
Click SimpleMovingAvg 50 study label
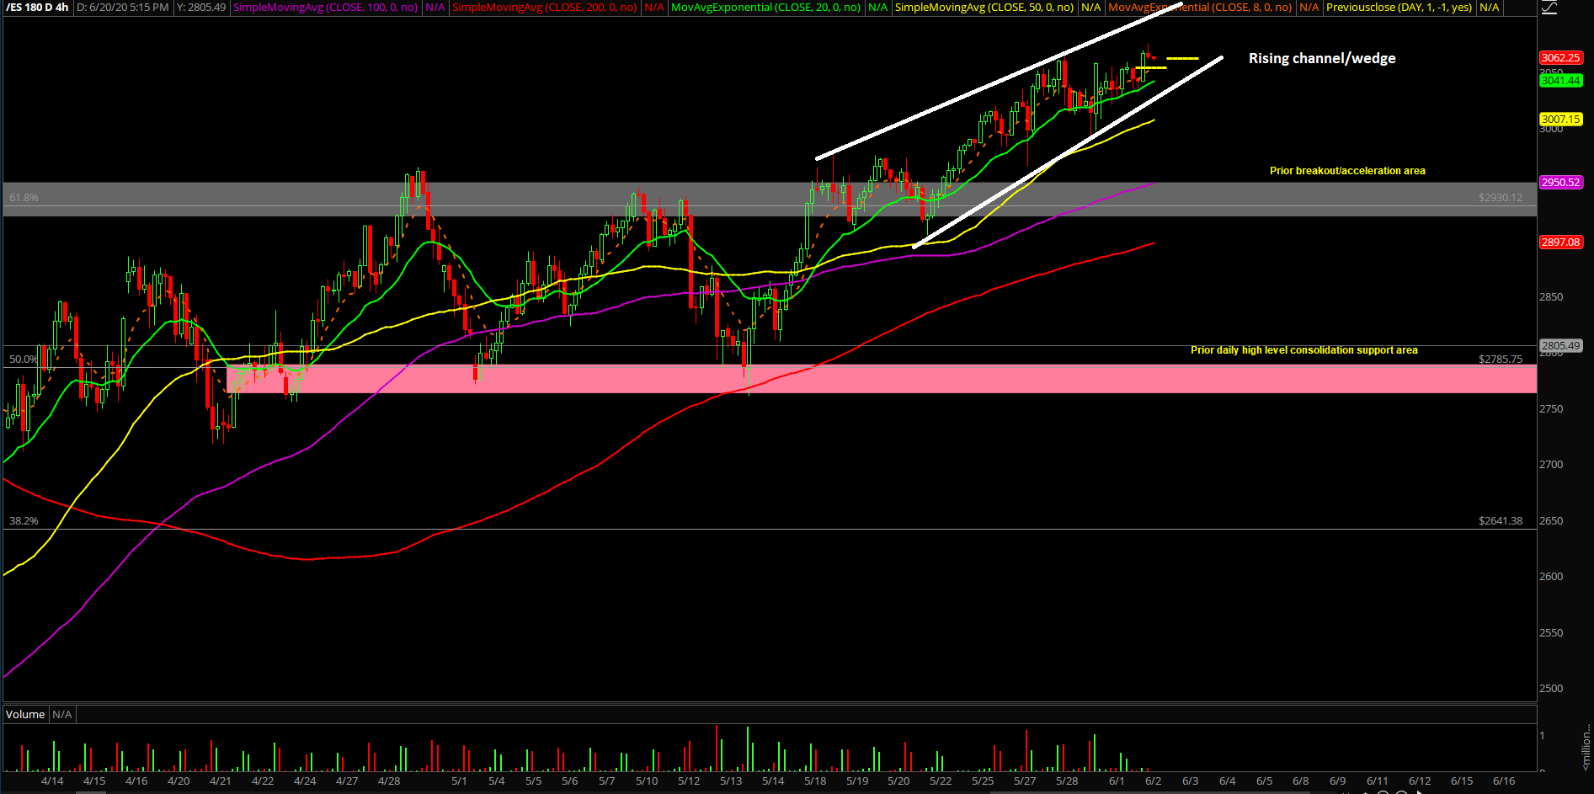click(984, 8)
